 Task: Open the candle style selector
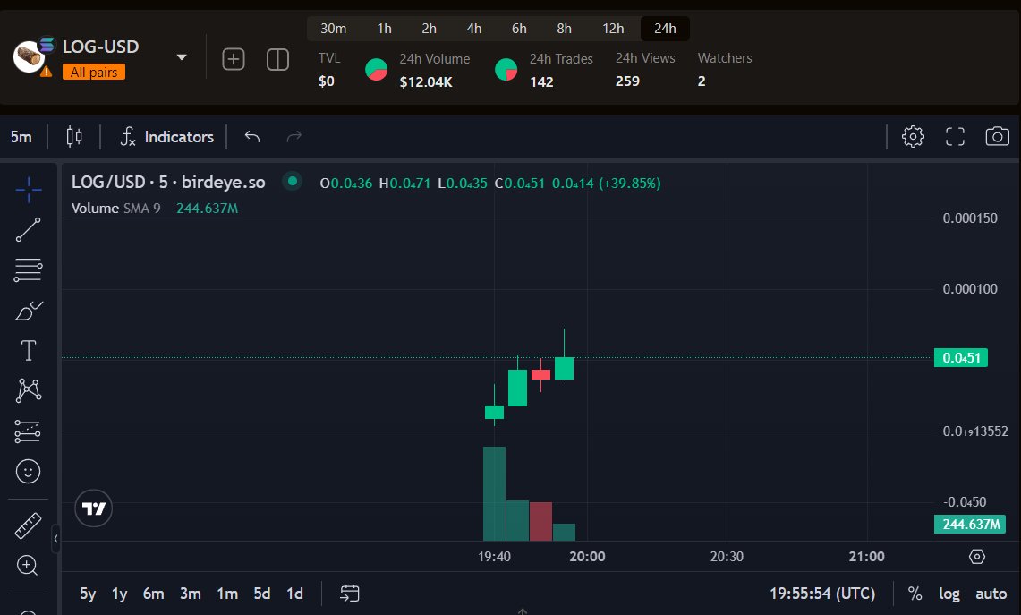74,136
